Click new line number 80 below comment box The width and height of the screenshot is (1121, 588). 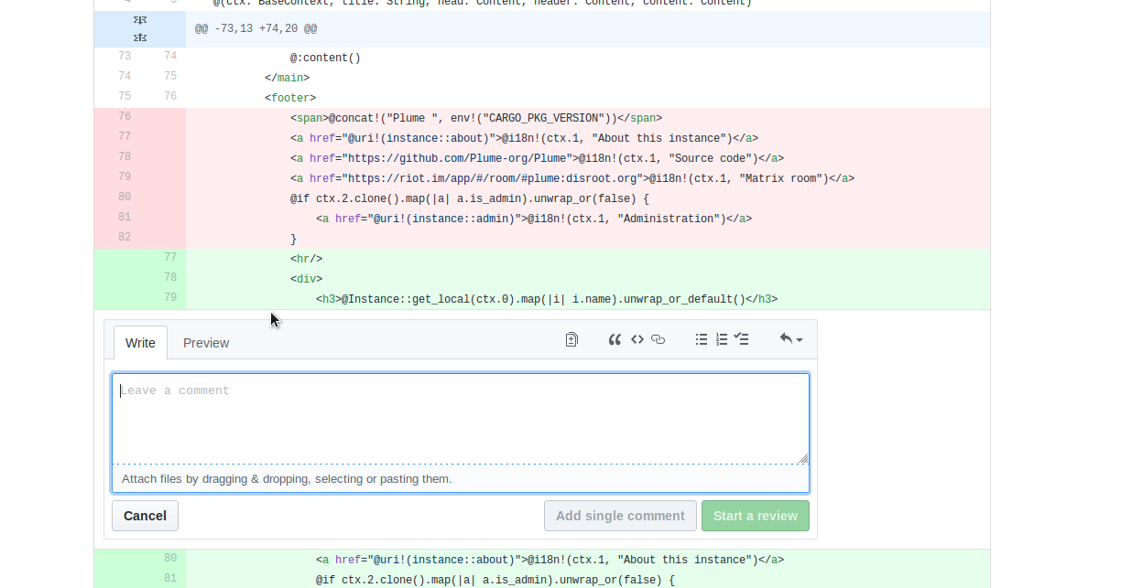coord(170,559)
